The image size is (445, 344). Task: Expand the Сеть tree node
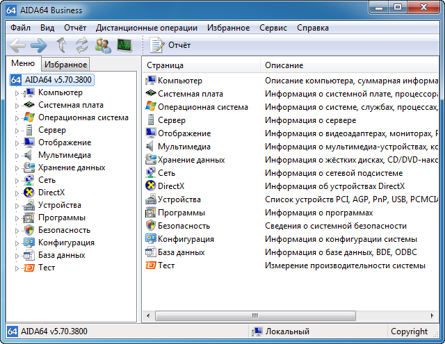coord(17,180)
